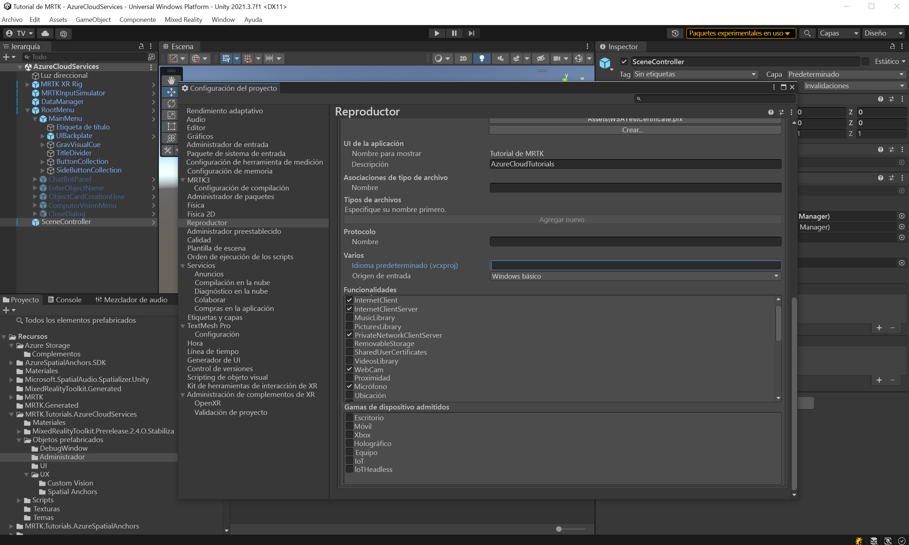The height and width of the screenshot is (545, 909).
Task: Select the Hand tool in scene
Action: click(x=171, y=80)
